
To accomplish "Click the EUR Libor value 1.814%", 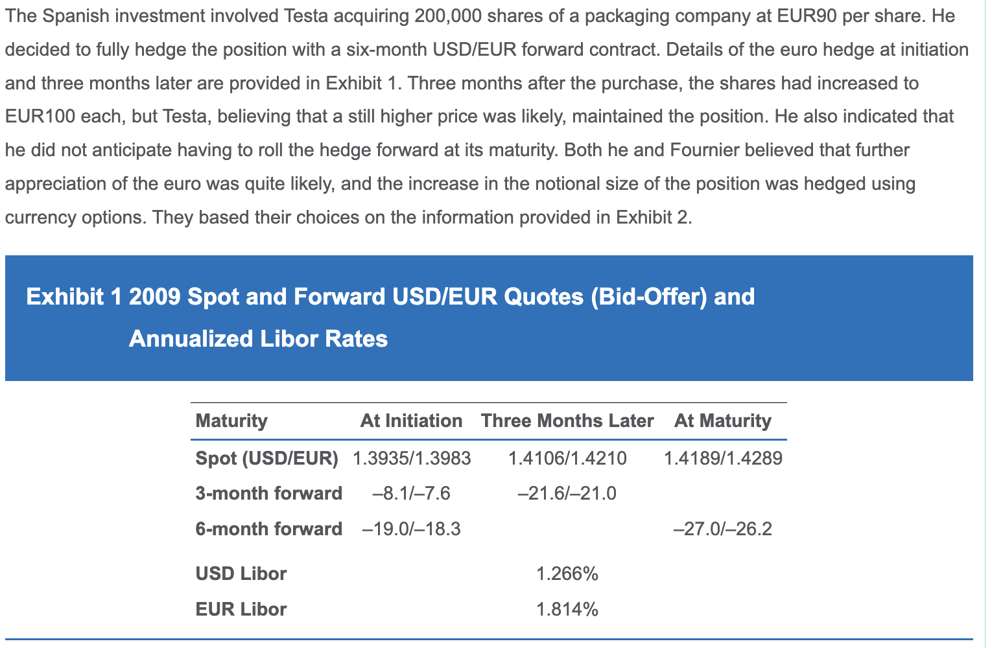I will pos(567,610).
